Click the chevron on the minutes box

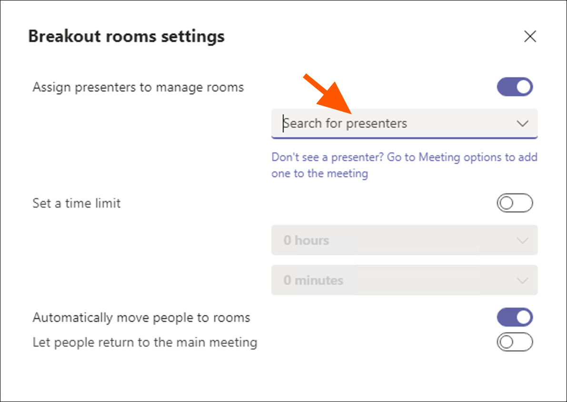point(522,280)
